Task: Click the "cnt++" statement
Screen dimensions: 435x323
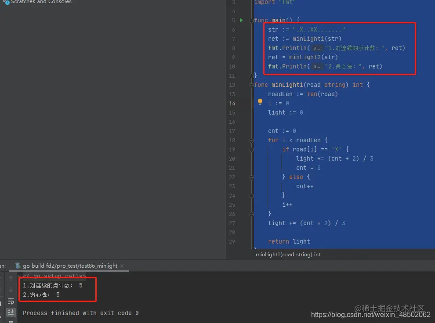Action: [304, 186]
